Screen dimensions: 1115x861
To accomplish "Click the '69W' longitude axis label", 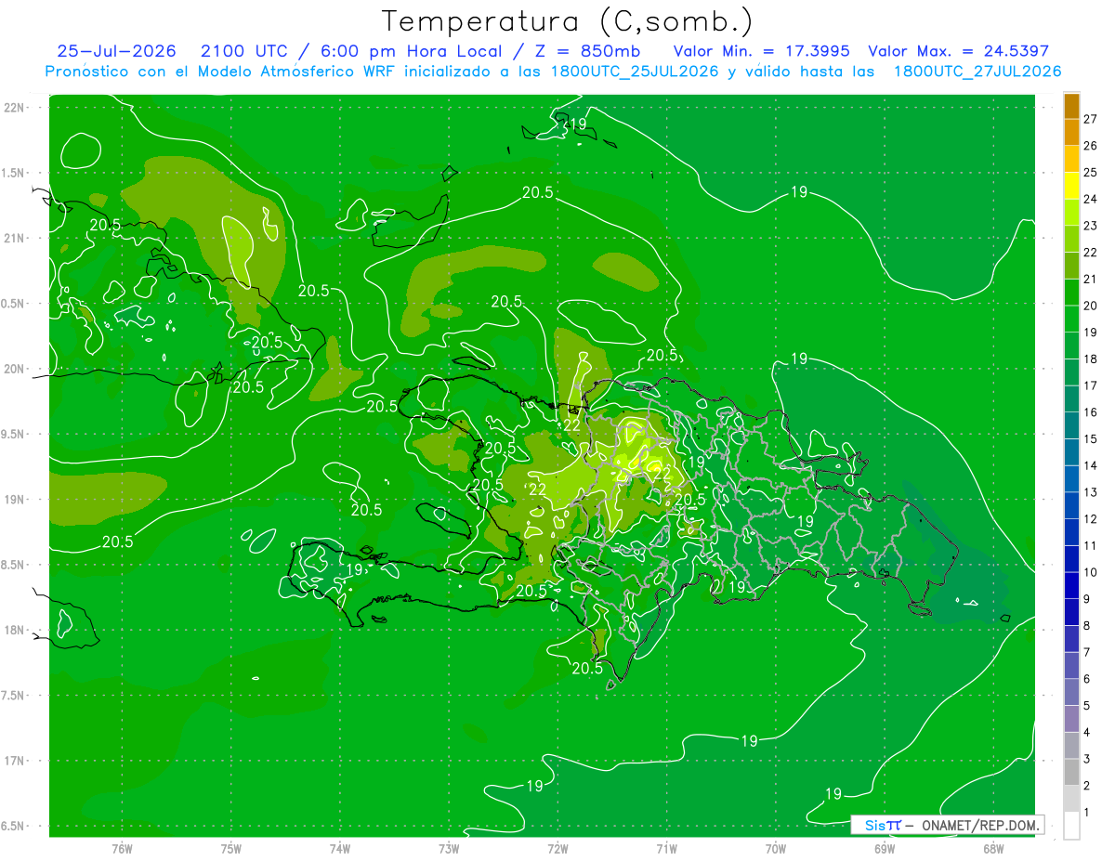I will [884, 849].
